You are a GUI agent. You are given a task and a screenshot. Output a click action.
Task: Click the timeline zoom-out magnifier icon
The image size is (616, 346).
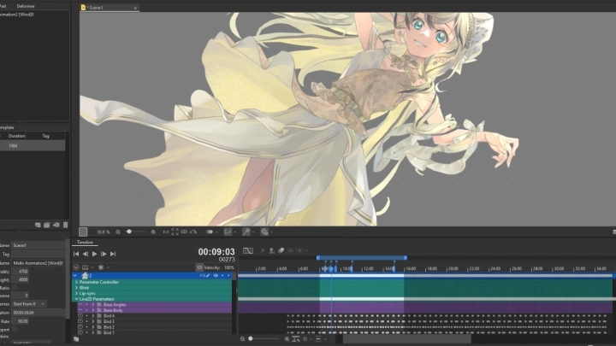pos(240,339)
